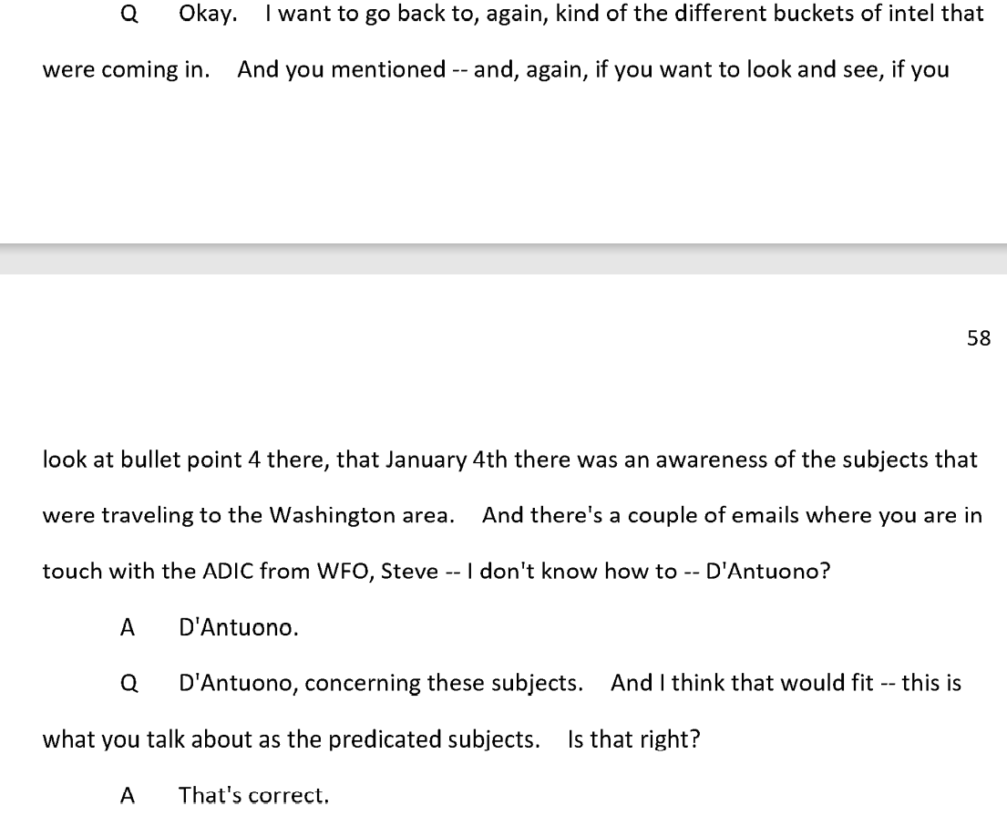Screen dimensions: 1007x816
Task: Click the "Q" marker before "Okay."
Action: [128, 14]
